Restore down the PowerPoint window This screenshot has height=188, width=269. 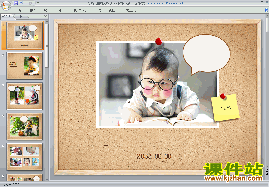(x=262, y=2)
